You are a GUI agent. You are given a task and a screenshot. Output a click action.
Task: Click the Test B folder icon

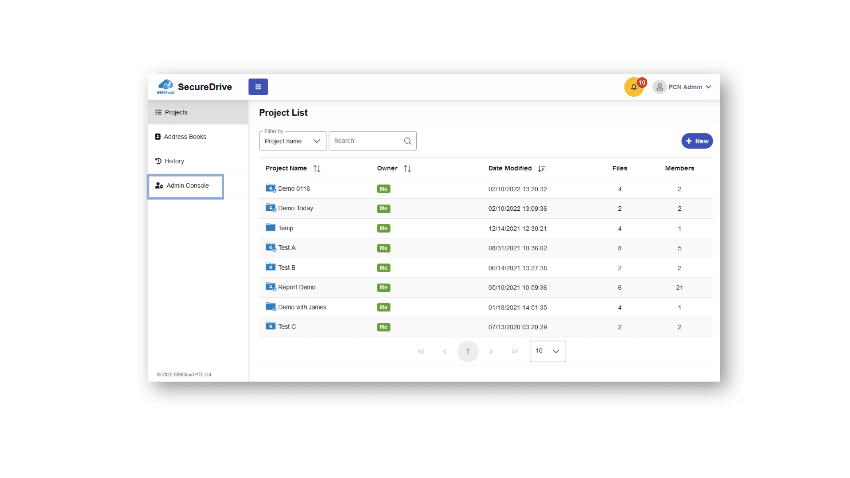coord(270,266)
